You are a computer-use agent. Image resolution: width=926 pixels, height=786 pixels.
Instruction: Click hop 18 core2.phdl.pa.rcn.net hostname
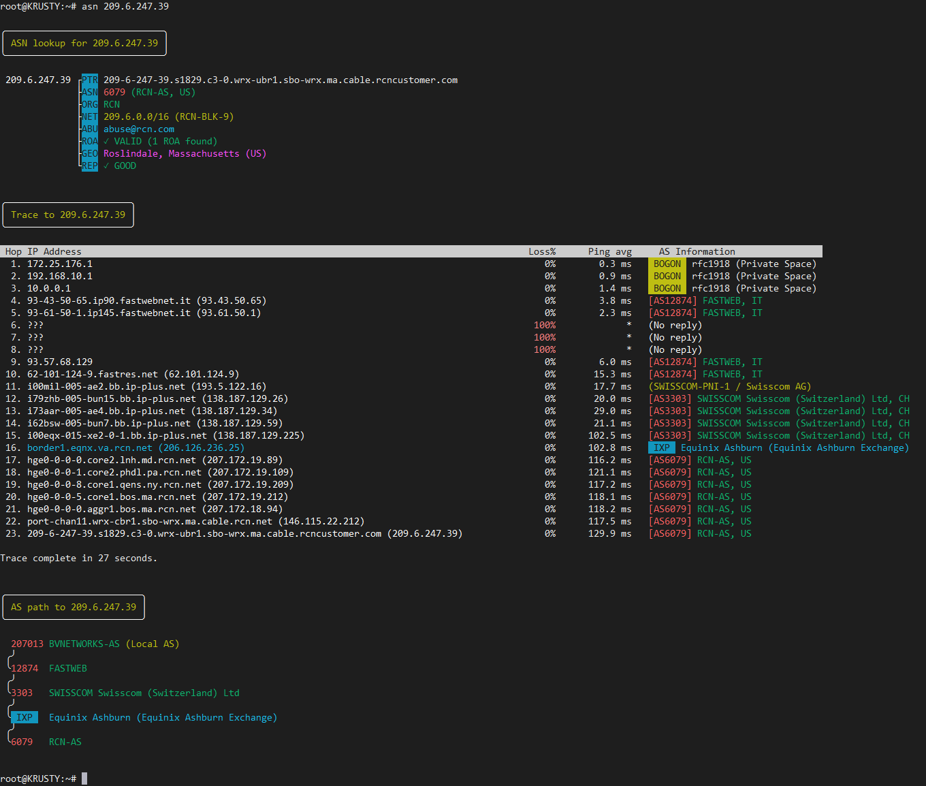114,472
